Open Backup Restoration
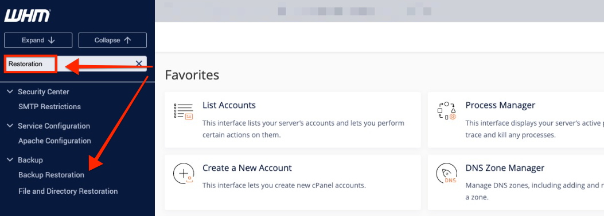The width and height of the screenshot is (604, 216). coord(51,175)
